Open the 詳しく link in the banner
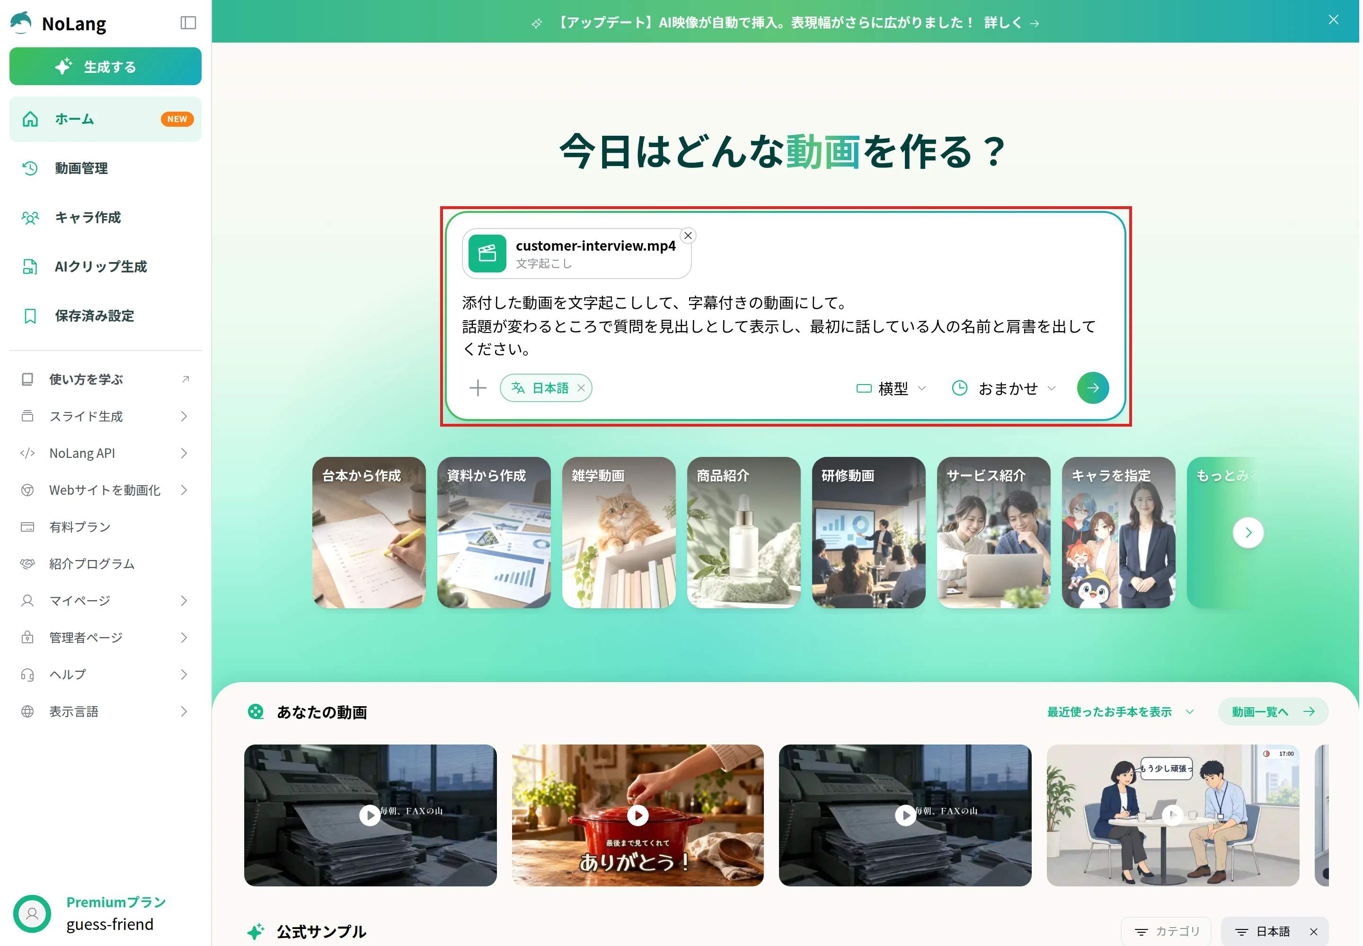The width and height of the screenshot is (1363, 946). click(x=1011, y=23)
